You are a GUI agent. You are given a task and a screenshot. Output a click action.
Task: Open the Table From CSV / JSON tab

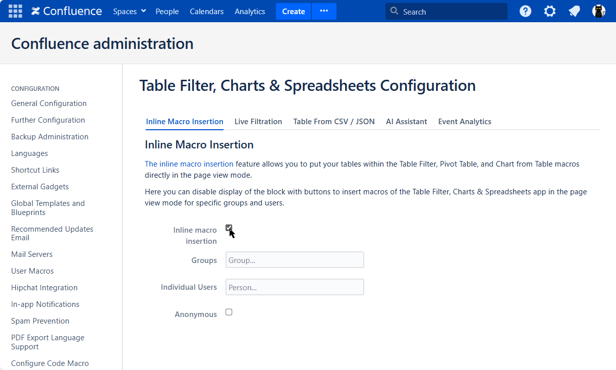pos(333,122)
